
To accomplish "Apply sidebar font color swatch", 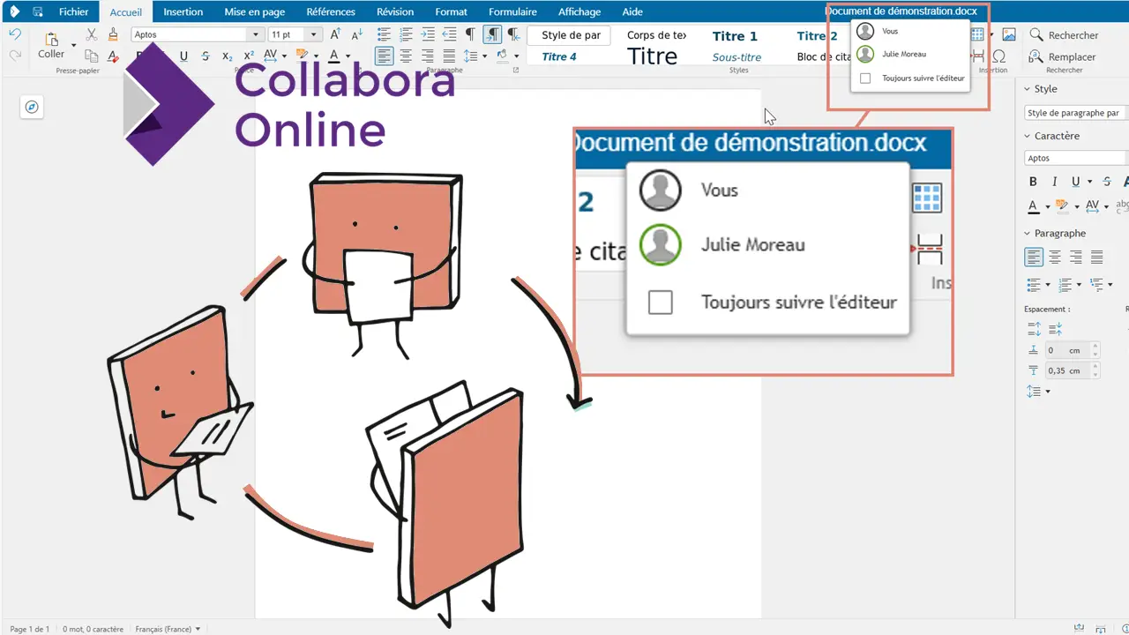I will (x=1034, y=206).
